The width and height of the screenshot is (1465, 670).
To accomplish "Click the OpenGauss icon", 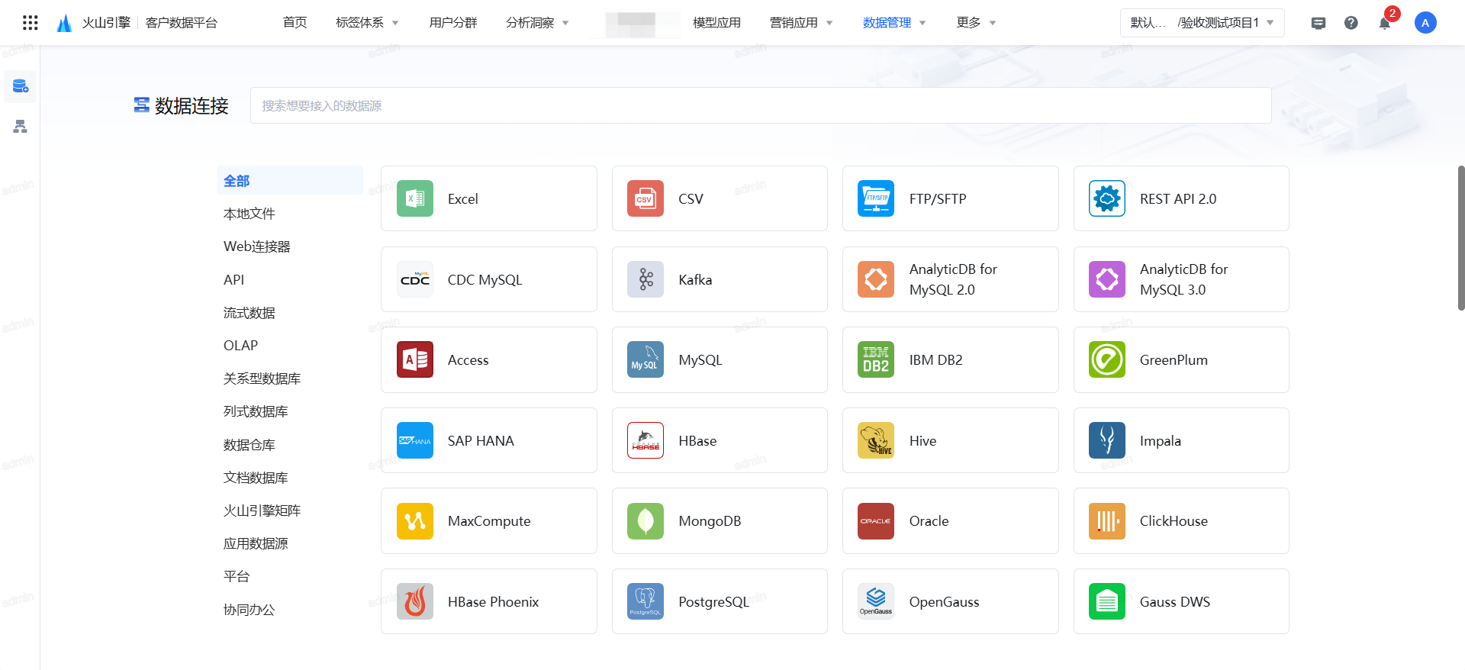I will tap(876, 601).
